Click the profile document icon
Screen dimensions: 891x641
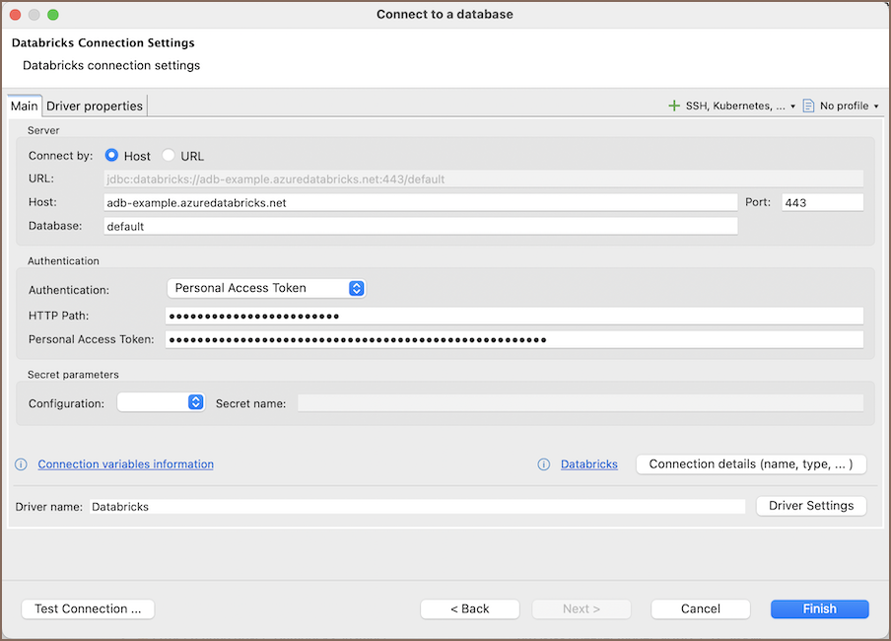pos(808,106)
